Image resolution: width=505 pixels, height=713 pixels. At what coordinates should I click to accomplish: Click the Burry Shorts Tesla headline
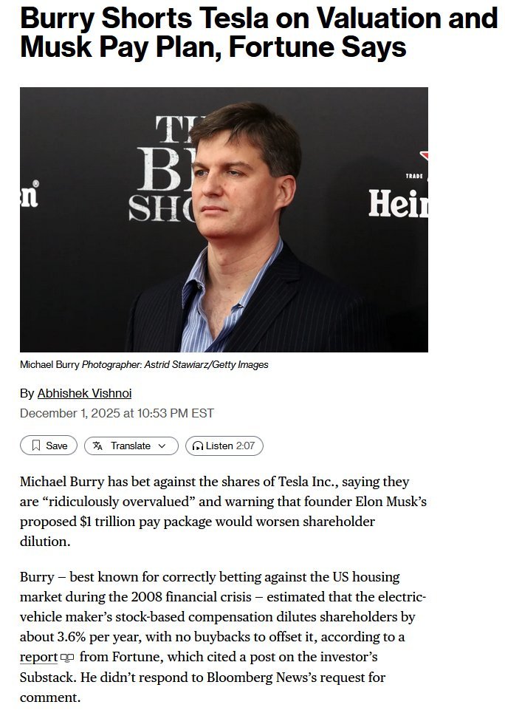[258, 33]
